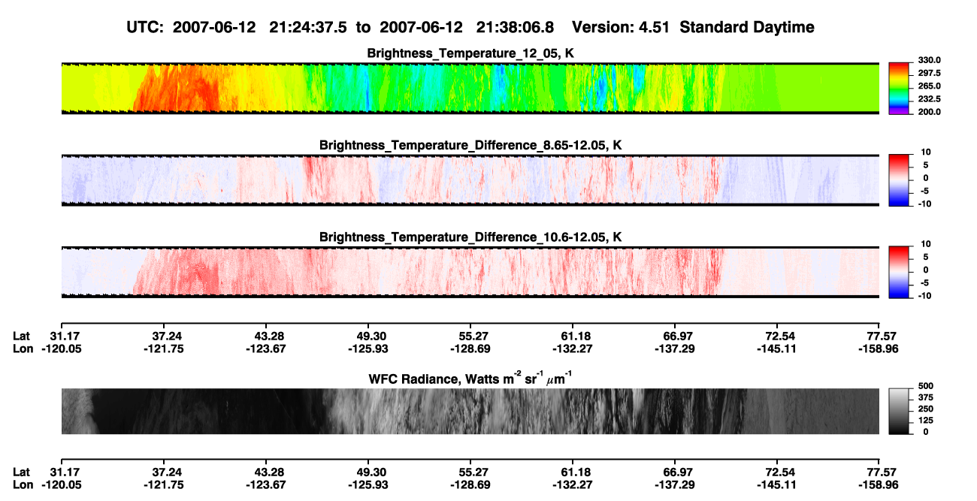Click the 10.6-12.05 temperature difference image strip

point(470,272)
